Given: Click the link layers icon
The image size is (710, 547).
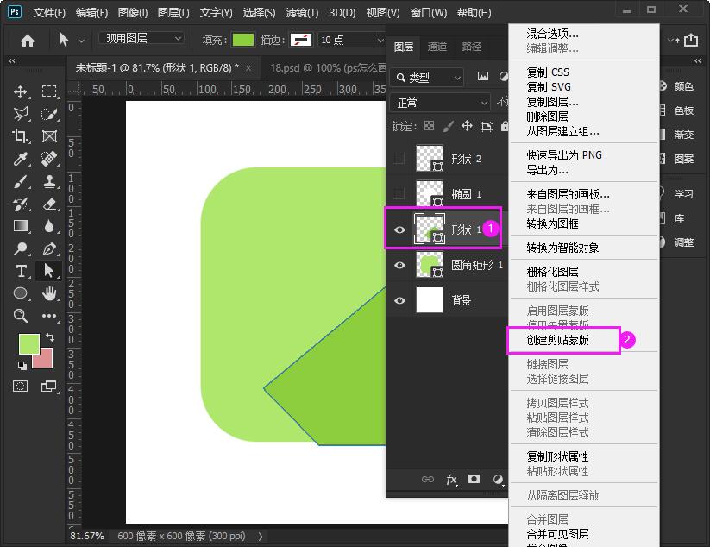Looking at the screenshot, I should 428,479.
